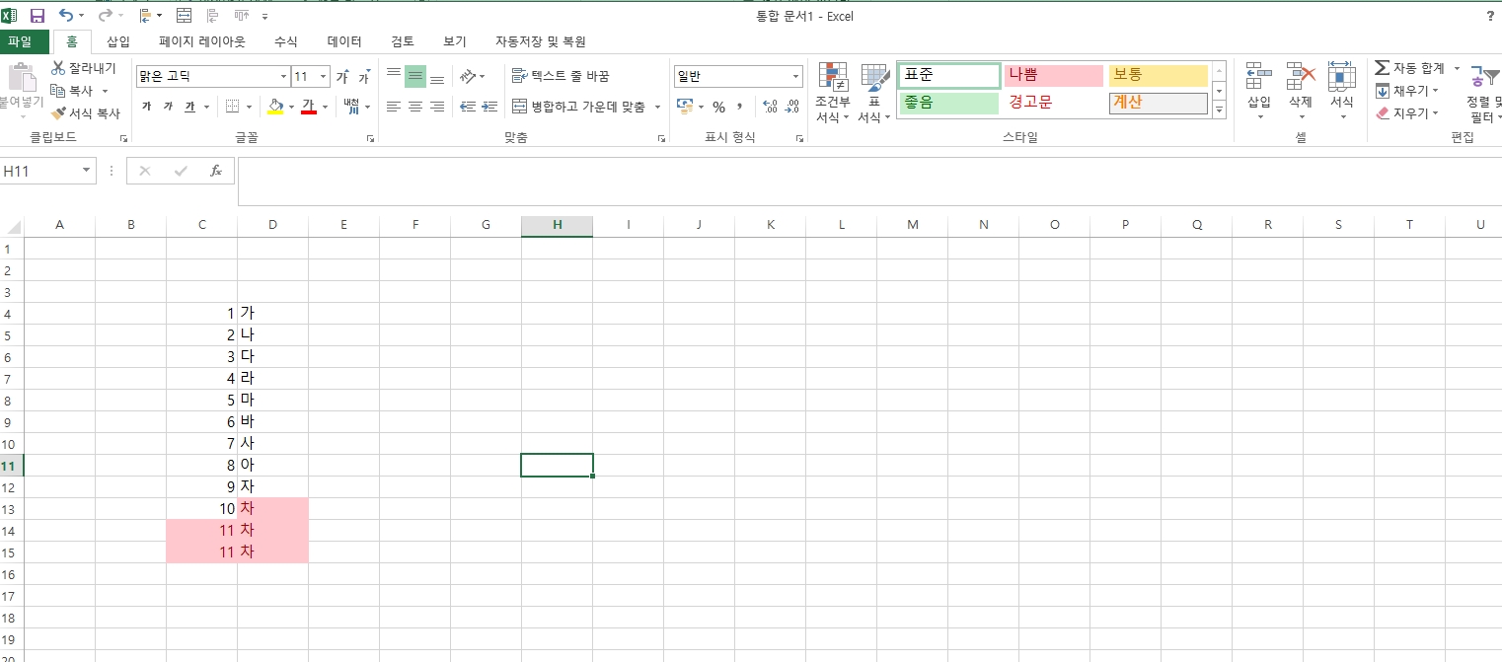Fill cell with yellow paint bucket
The image size is (1502, 662).
coord(275,107)
